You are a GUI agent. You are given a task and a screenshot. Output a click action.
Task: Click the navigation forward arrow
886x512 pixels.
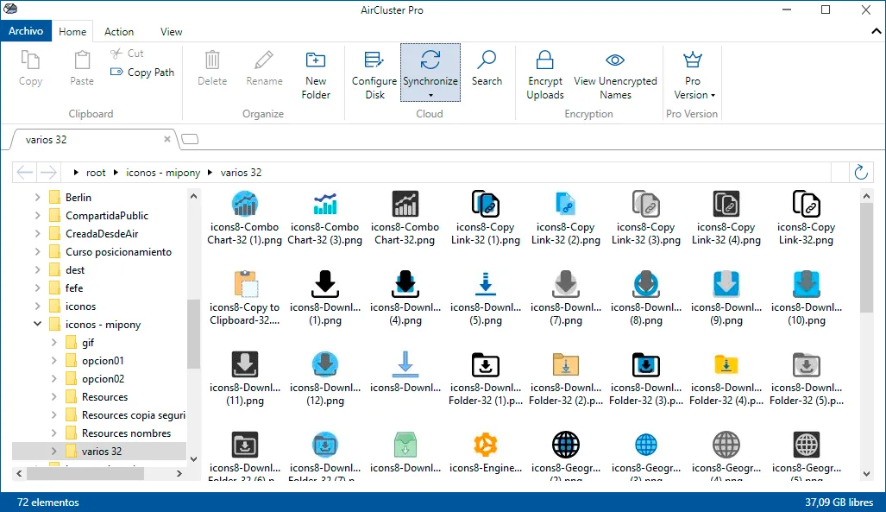pos(48,172)
